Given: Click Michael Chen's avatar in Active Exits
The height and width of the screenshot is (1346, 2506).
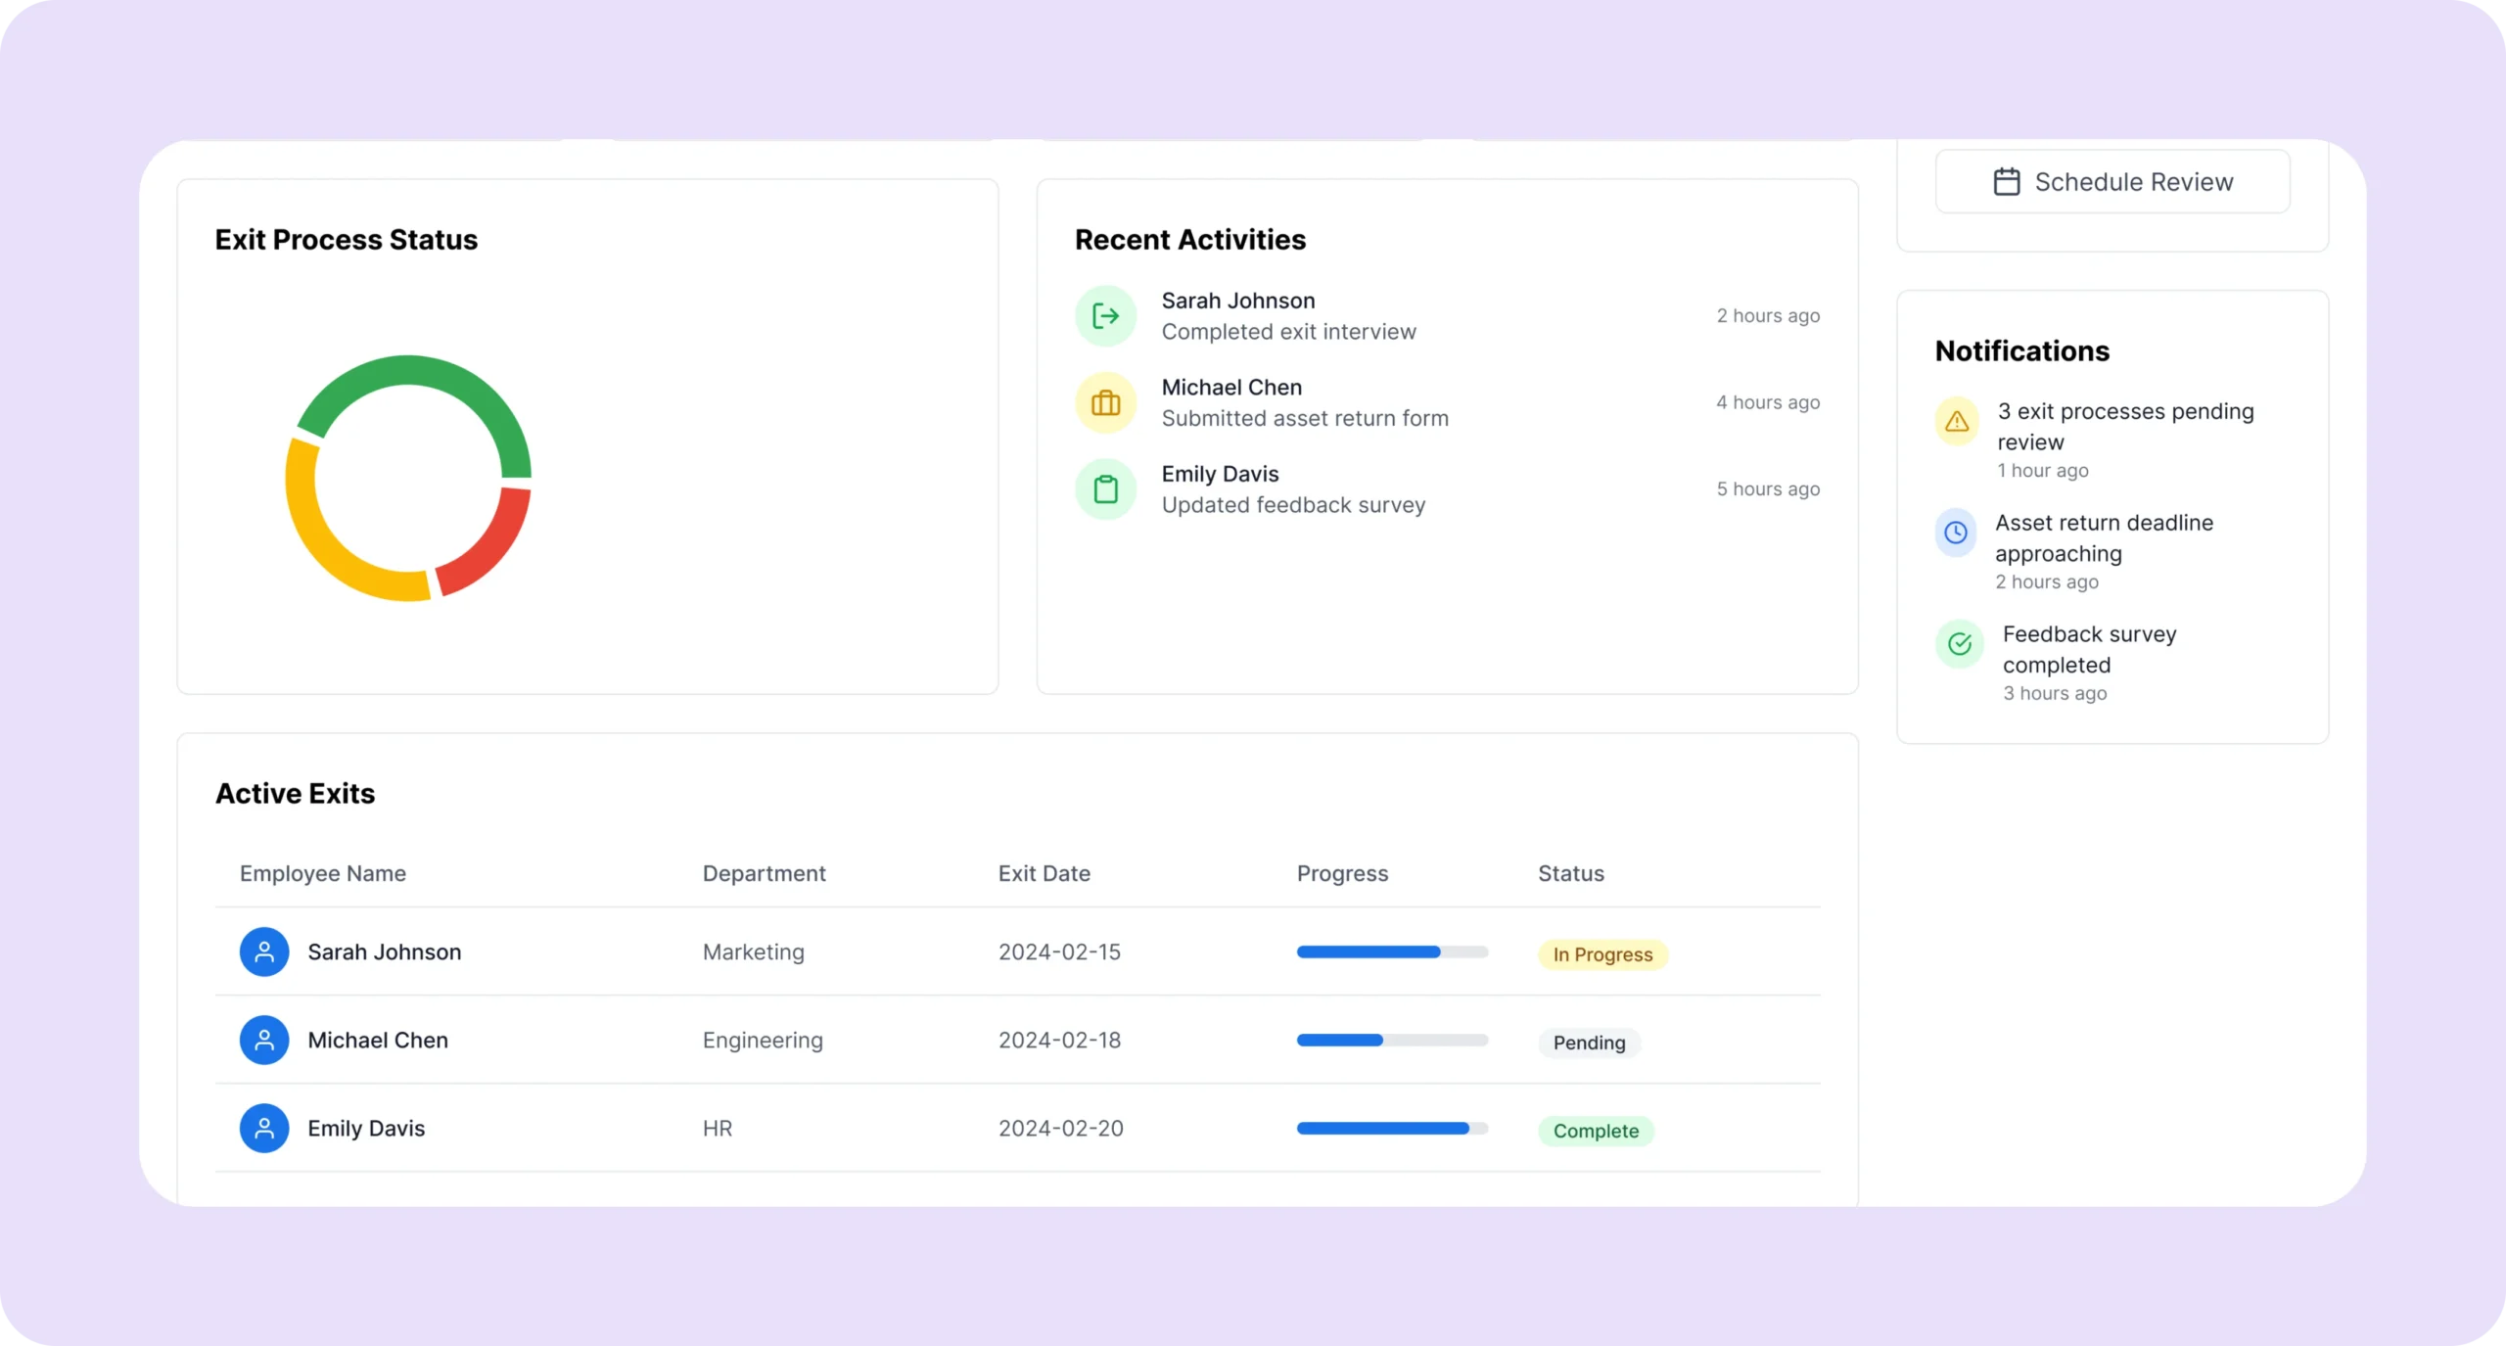Looking at the screenshot, I should [x=264, y=1040].
